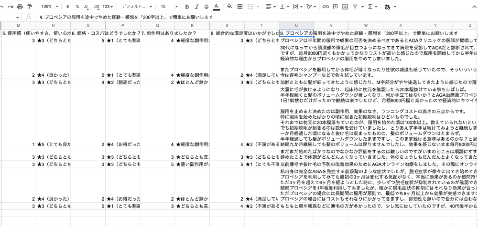Open the text wrapping dropdown
Image resolution: width=478 pixels, height=227 pixels.
click(x=297, y=6)
